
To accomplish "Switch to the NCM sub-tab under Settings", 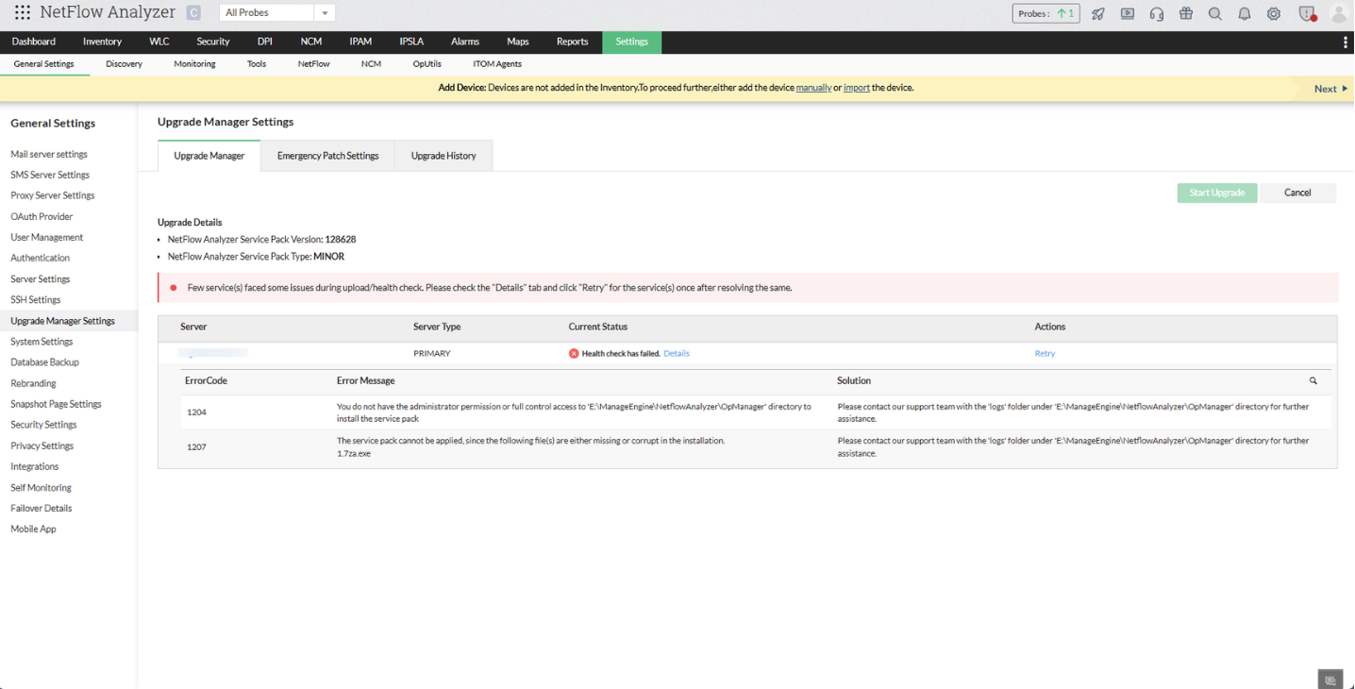I will coord(372,64).
